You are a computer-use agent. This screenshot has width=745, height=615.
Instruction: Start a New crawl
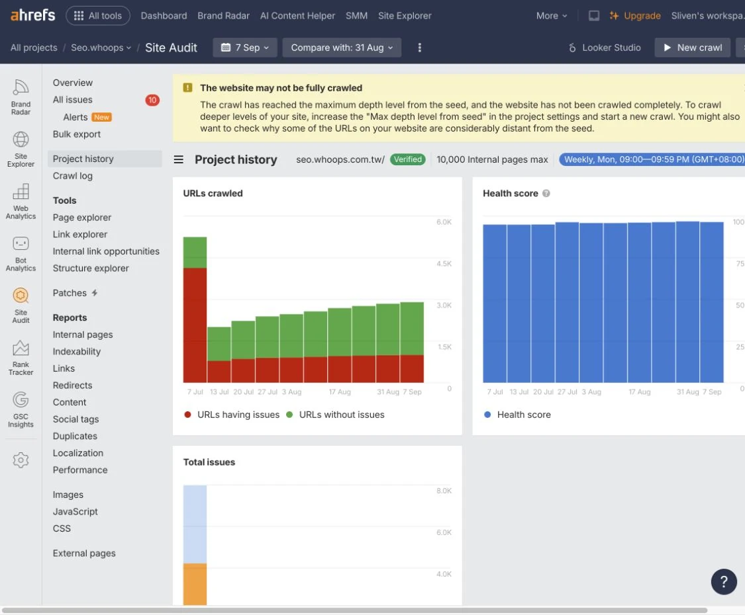[692, 48]
